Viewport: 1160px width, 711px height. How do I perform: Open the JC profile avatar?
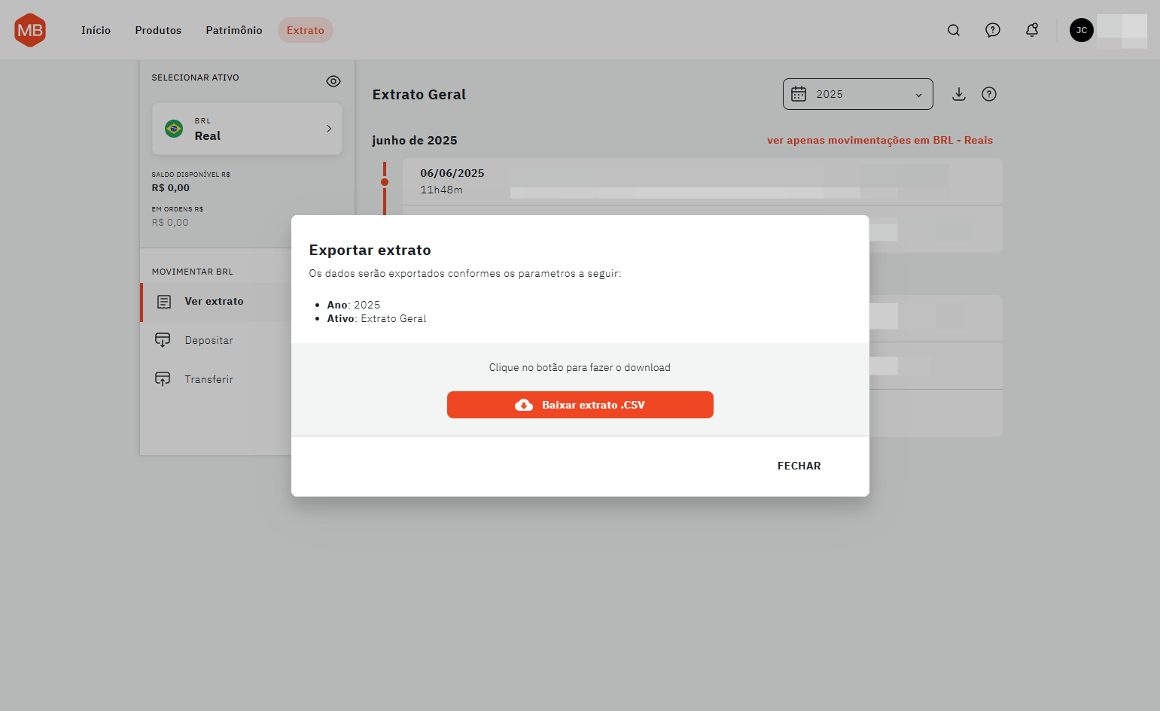(1082, 30)
